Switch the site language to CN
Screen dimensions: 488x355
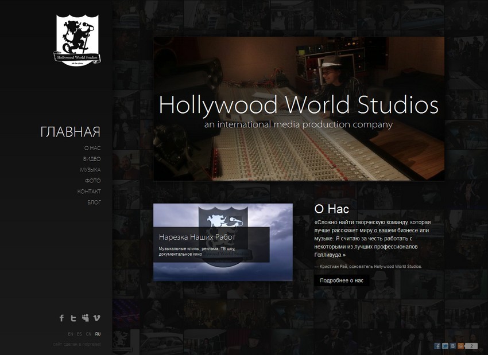[88, 333]
